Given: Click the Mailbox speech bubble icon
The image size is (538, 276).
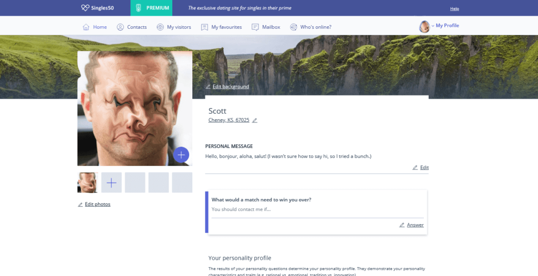Looking at the screenshot, I should click(255, 27).
